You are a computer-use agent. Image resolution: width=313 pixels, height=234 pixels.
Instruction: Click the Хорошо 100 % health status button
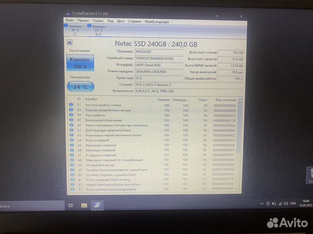coord(80,63)
